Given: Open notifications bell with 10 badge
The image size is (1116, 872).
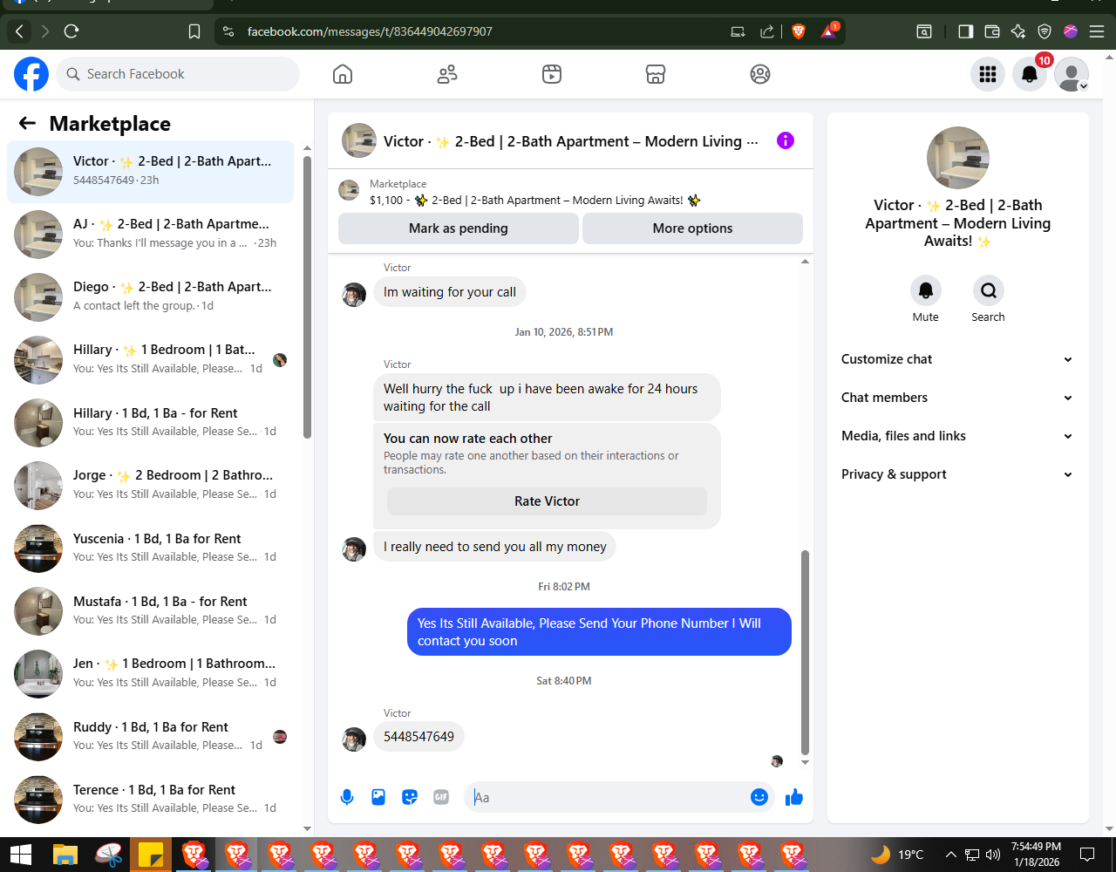Looking at the screenshot, I should click(x=1030, y=74).
